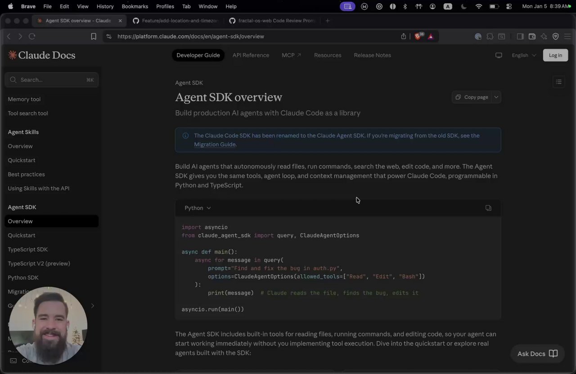Open the Brave Rewards triangle icon

pyautogui.click(x=431, y=36)
